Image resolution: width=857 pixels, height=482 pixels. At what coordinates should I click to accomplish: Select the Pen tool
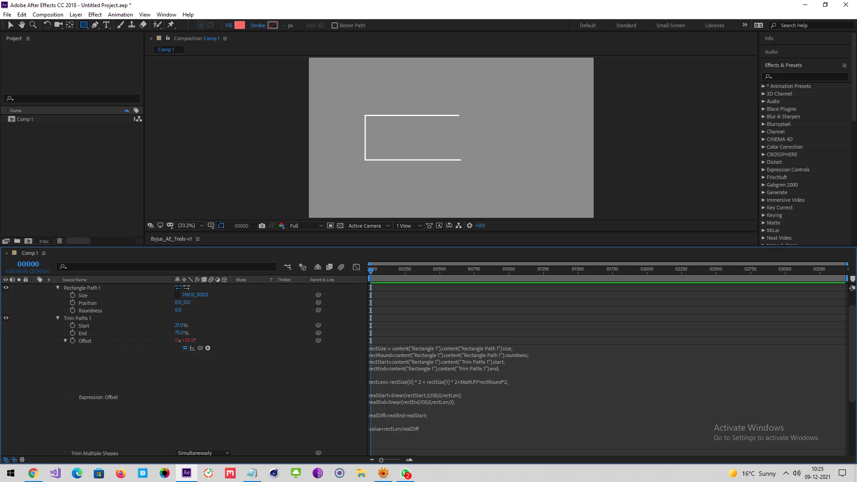(x=95, y=25)
